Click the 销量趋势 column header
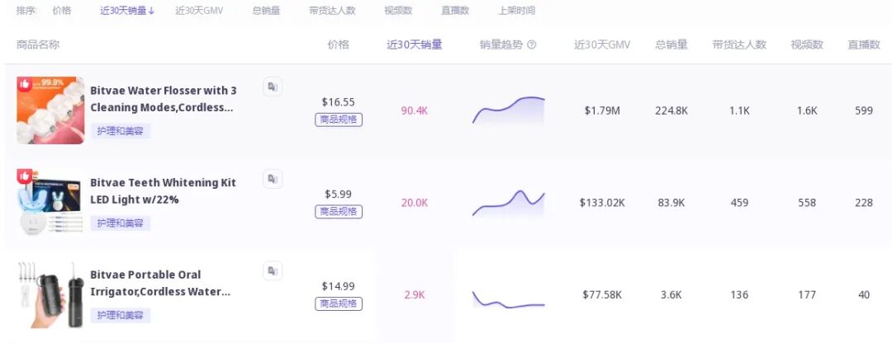This screenshot has height=343, width=892. [501, 45]
